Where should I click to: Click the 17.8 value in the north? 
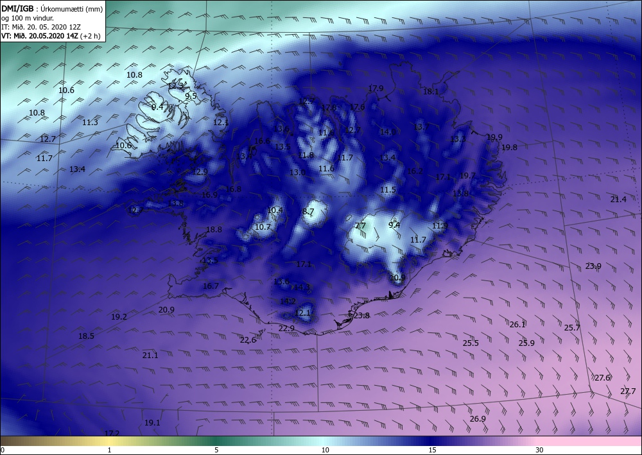(x=329, y=108)
